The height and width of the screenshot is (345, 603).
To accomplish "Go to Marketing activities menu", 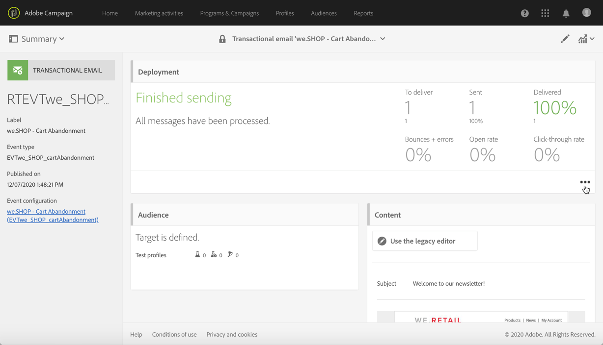I will tap(159, 13).
